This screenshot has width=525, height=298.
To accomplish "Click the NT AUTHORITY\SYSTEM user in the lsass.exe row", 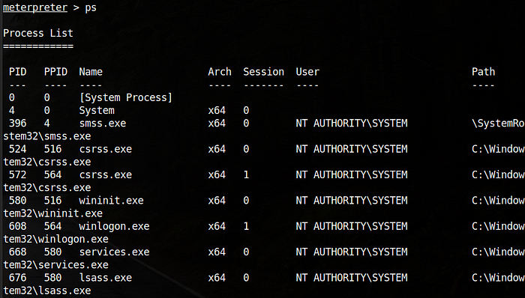I will pyautogui.click(x=352, y=278).
